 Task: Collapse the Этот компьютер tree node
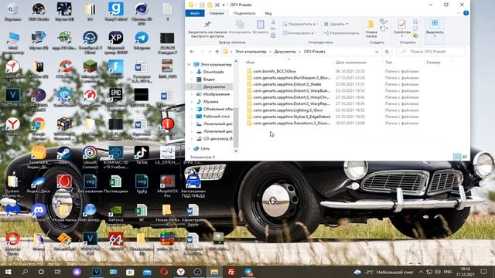pos(189,65)
